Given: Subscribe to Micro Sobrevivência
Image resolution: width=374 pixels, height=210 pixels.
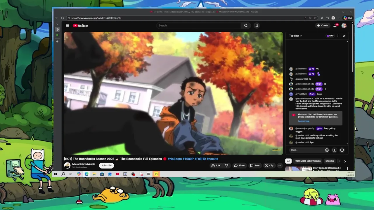Looking at the screenshot, I should click(x=106, y=165).
